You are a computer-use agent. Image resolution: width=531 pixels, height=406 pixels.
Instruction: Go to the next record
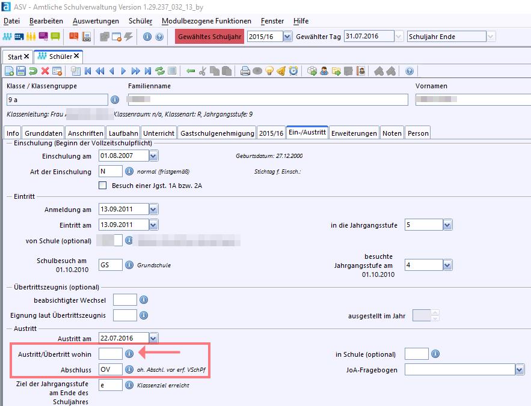pyautogui.click(x=124, y=71)
